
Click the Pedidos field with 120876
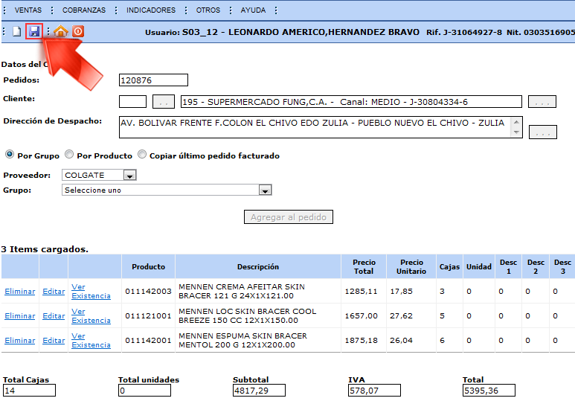point(153,80)
